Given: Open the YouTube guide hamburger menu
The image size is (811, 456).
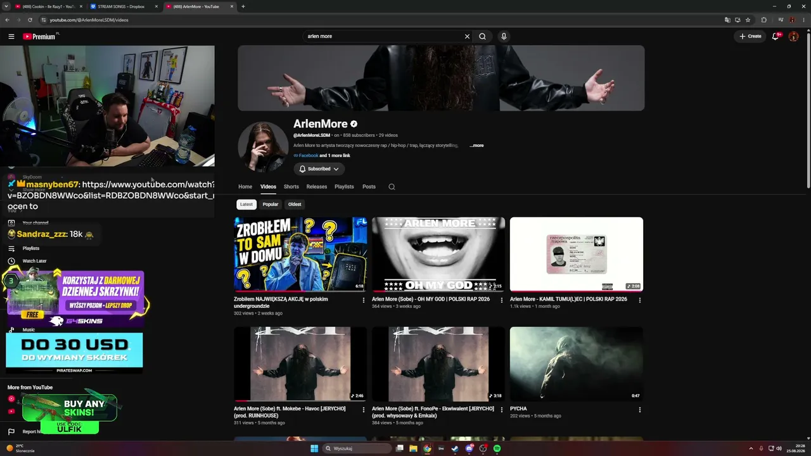Looking at the screenshot, I should [11, 36].
